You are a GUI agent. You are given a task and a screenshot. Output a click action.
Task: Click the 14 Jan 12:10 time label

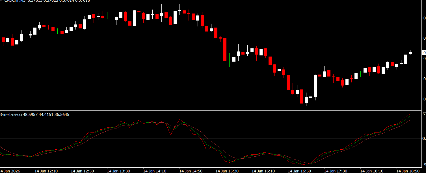point(46,171)
